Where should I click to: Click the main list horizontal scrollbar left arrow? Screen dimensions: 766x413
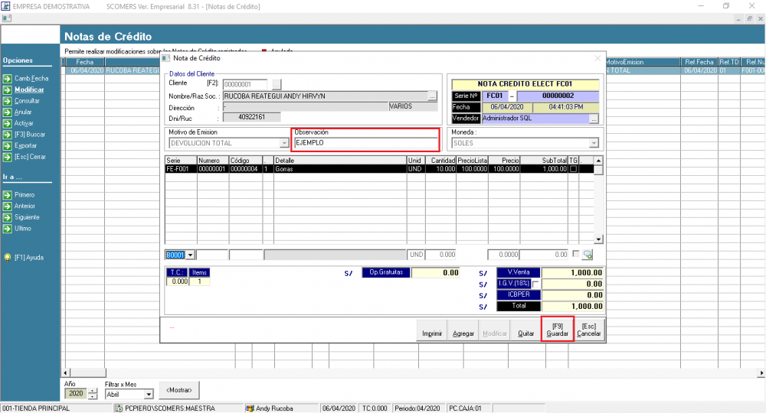tap(66, 373)
